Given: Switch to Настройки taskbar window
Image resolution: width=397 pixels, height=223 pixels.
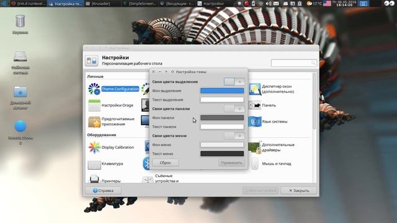Looking at the screenshot, I should [214, 4].
